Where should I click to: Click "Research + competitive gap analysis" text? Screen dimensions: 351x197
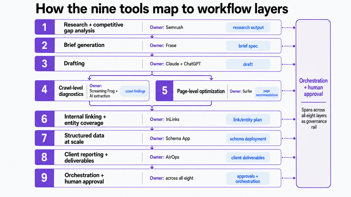click(94, 28)
